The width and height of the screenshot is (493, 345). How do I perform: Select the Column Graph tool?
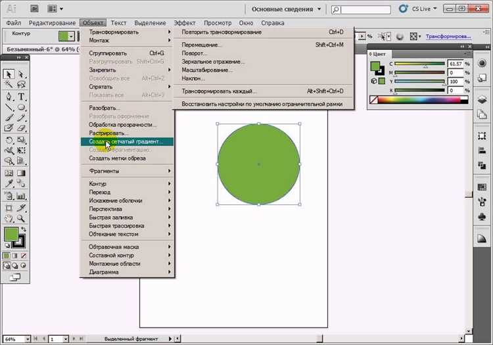[x=21, y=196]
